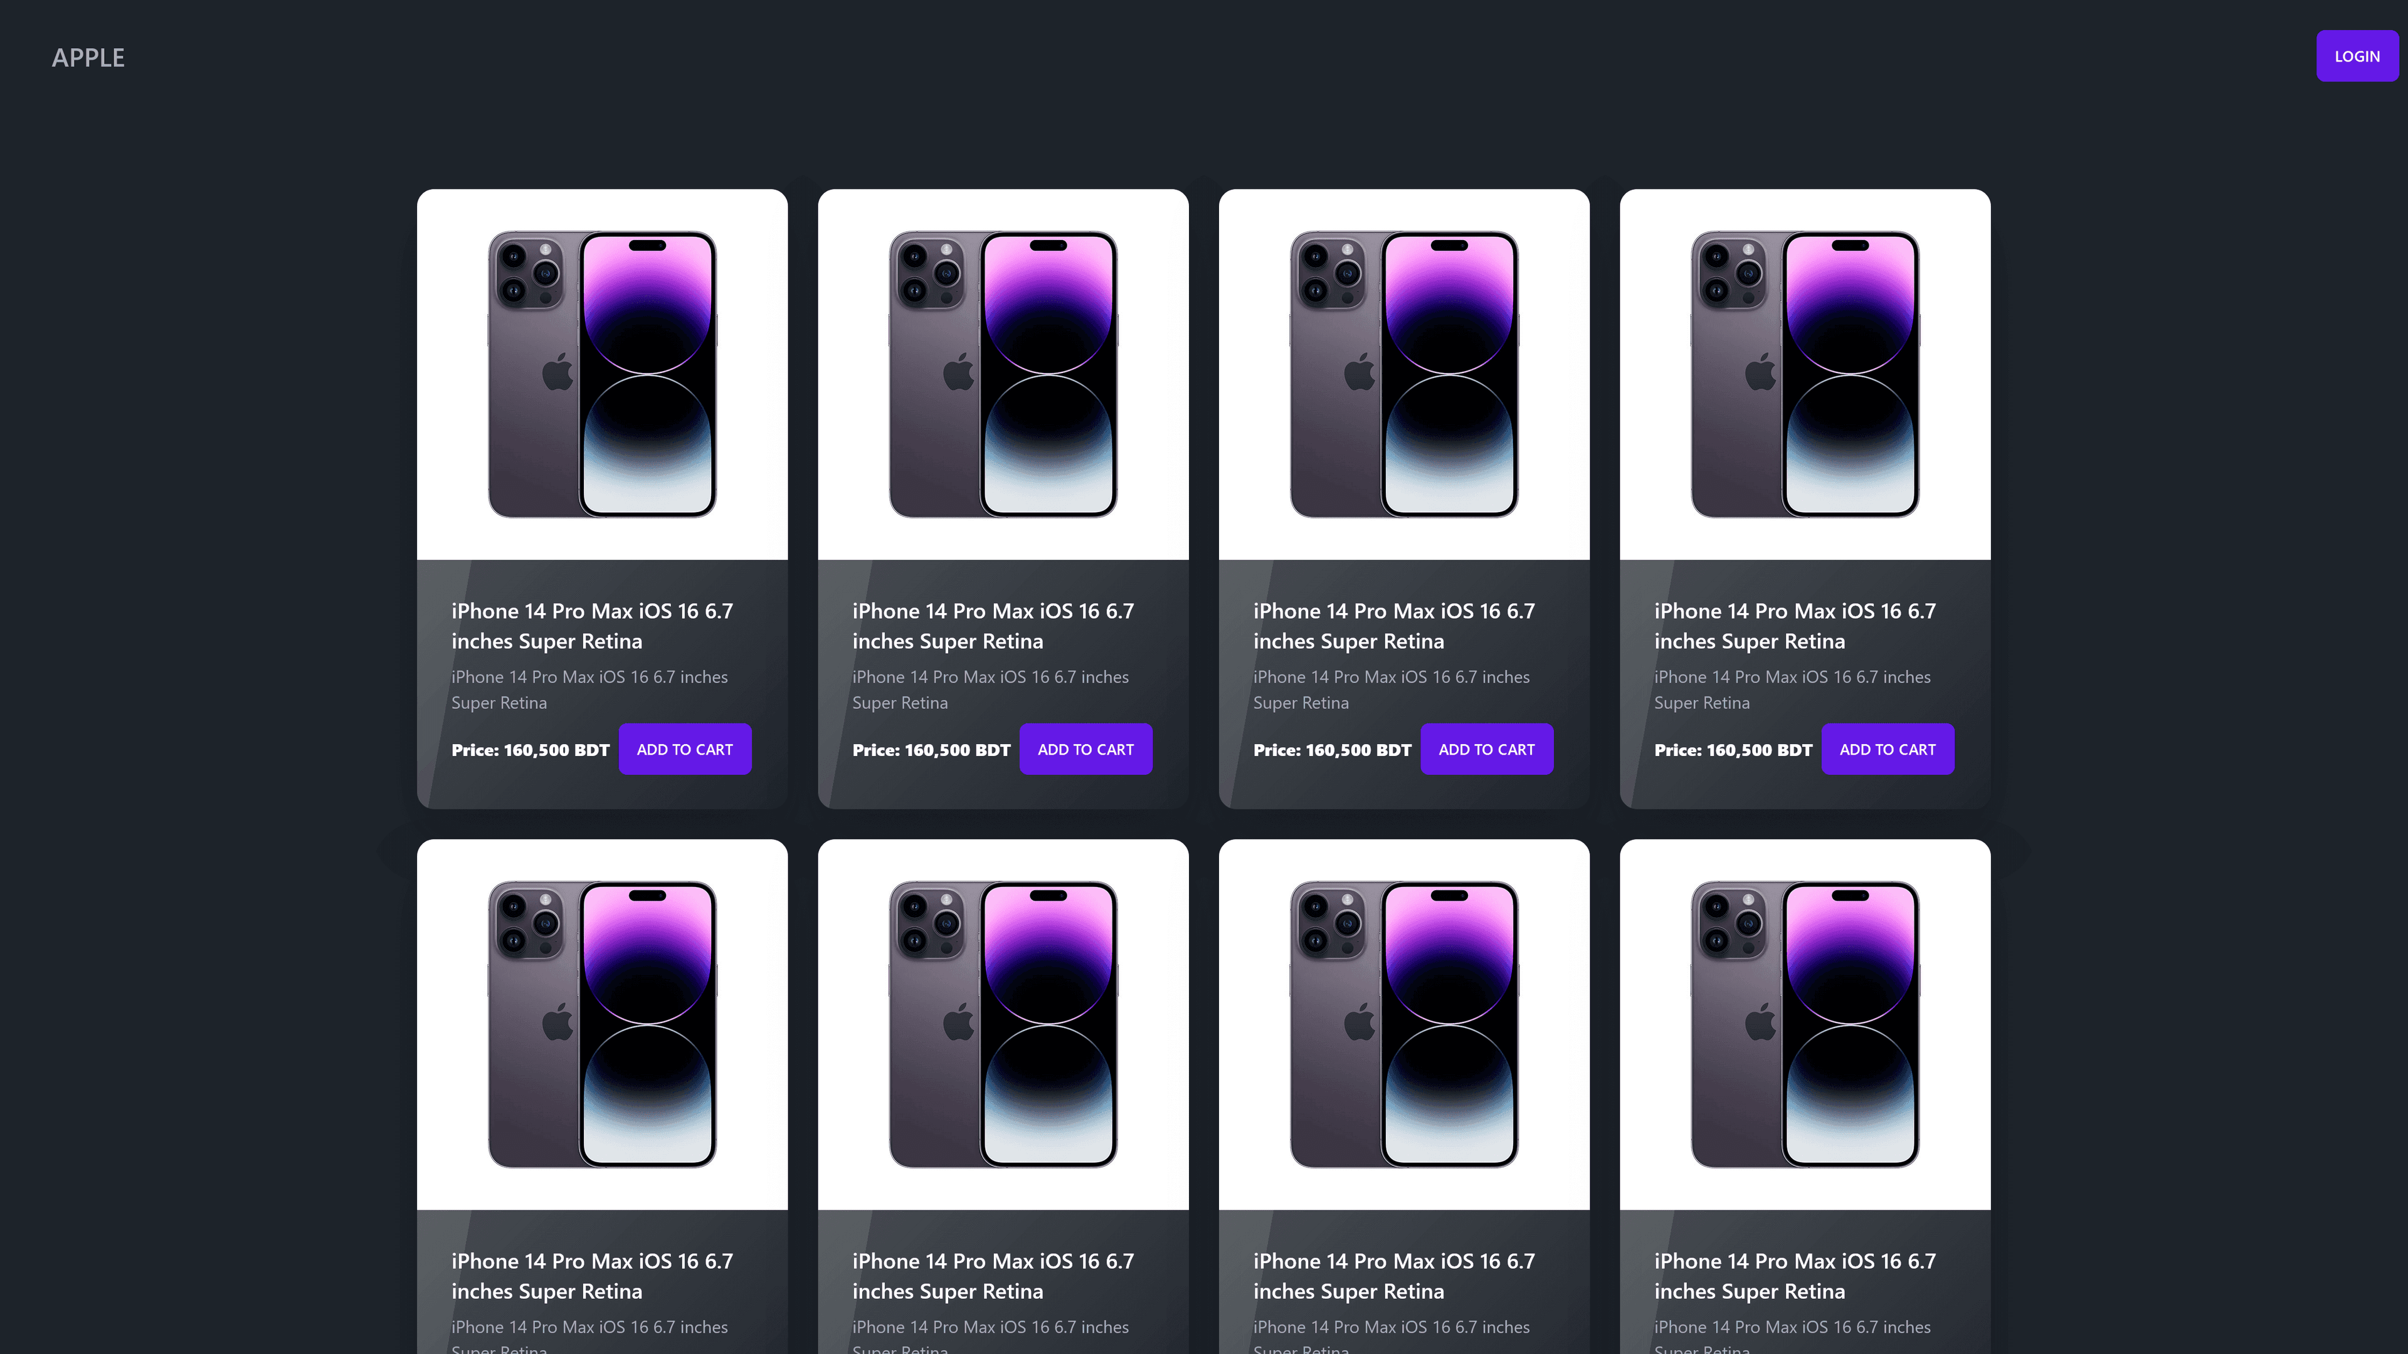Open the second bottom-row iPhone product image

(1003, 1024)
